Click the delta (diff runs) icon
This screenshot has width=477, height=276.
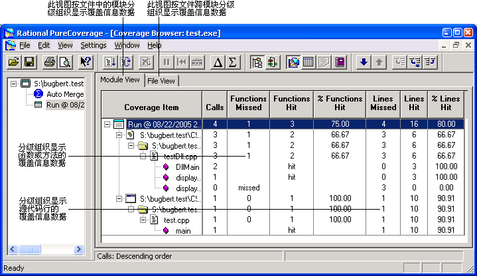point(218,62)
